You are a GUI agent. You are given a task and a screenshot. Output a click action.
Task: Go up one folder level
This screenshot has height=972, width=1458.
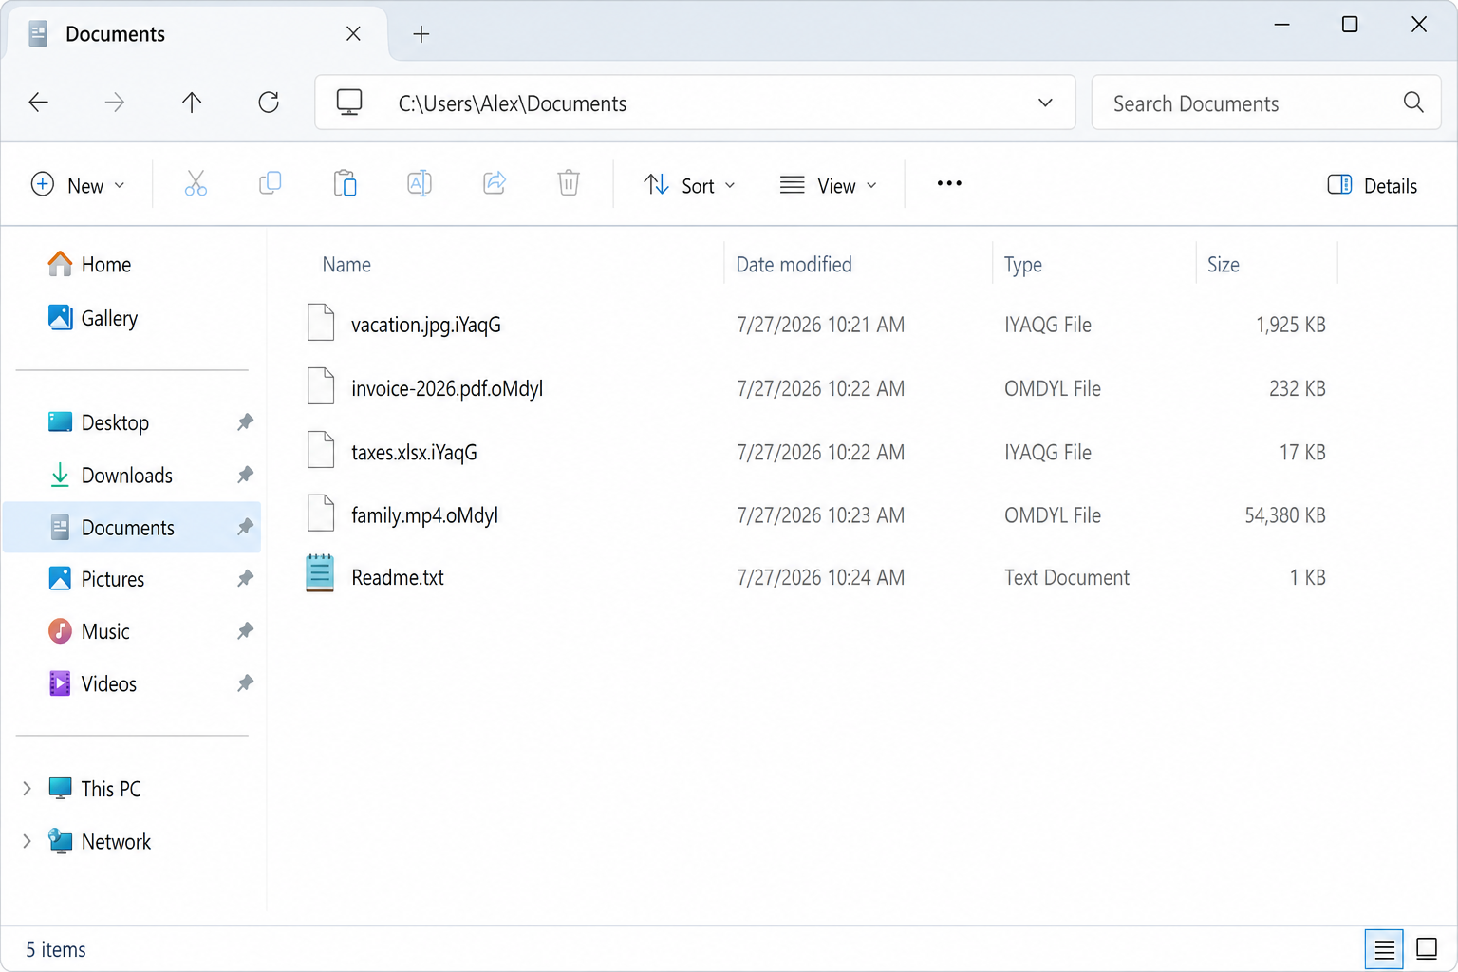coord(192,103)
